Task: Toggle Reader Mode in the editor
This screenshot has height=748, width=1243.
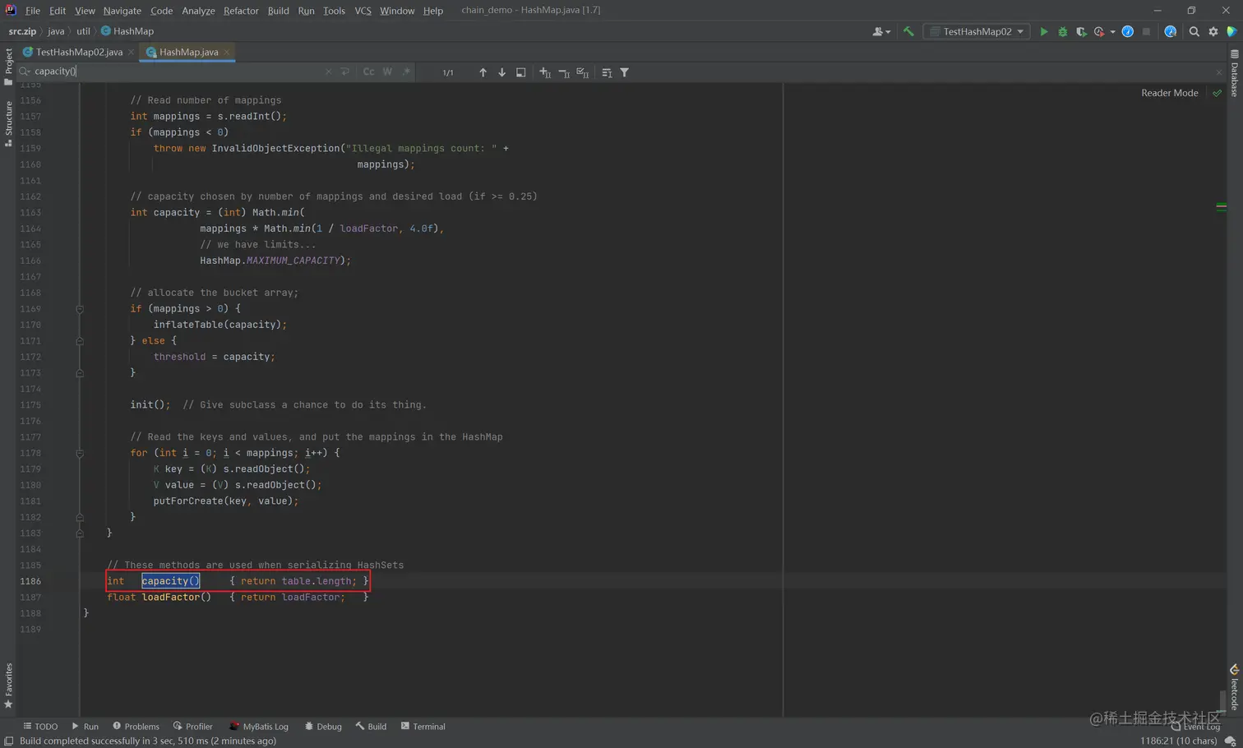Action: 1169,93
